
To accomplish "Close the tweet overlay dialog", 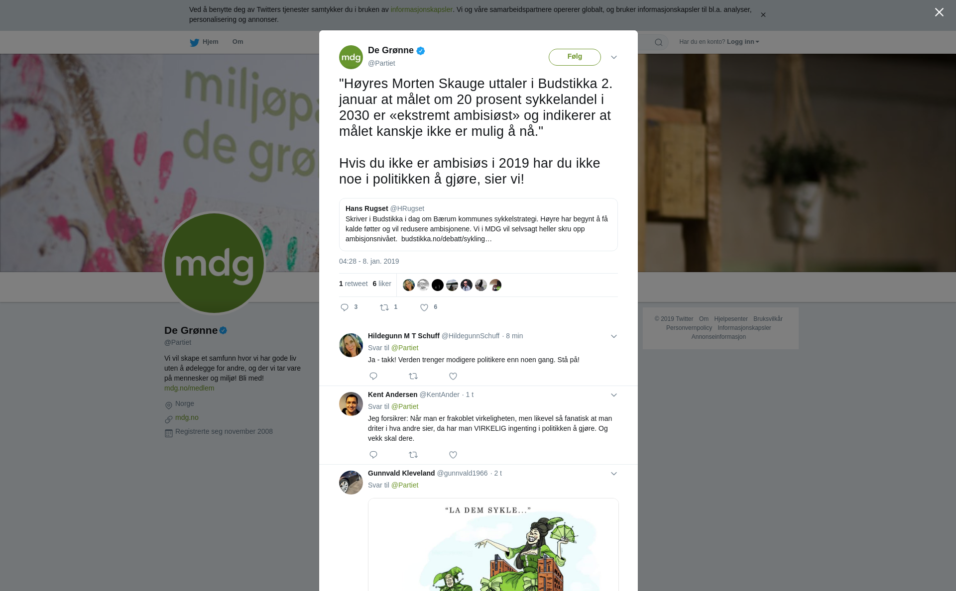I will point(939,12).
